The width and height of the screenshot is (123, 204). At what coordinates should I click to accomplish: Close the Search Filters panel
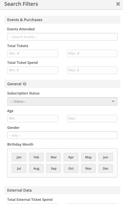[118, 4]
